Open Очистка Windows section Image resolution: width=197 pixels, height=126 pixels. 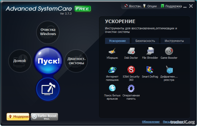[48, 32]
